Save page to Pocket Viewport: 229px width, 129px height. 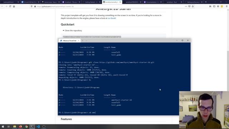[x=189, y=6]
